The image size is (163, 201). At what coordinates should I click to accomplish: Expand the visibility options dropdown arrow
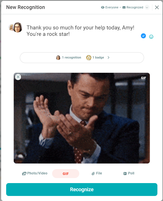tap(147, 8)
